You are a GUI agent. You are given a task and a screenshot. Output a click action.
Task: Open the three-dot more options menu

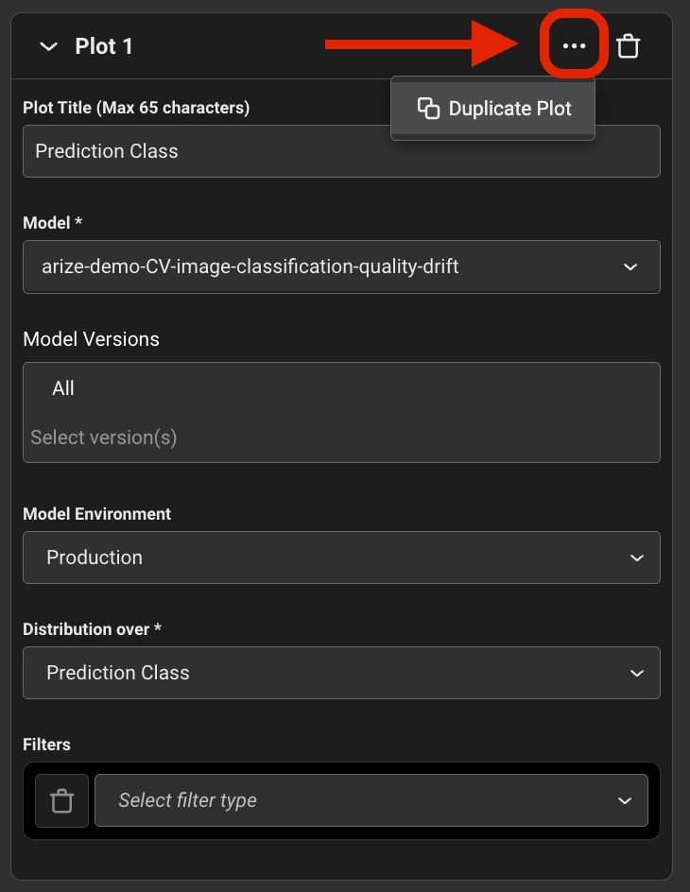pos(574,46)
